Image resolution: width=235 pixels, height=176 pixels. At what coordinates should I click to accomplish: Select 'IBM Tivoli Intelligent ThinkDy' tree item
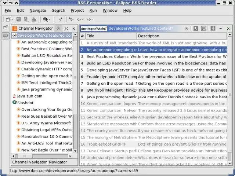47,82
